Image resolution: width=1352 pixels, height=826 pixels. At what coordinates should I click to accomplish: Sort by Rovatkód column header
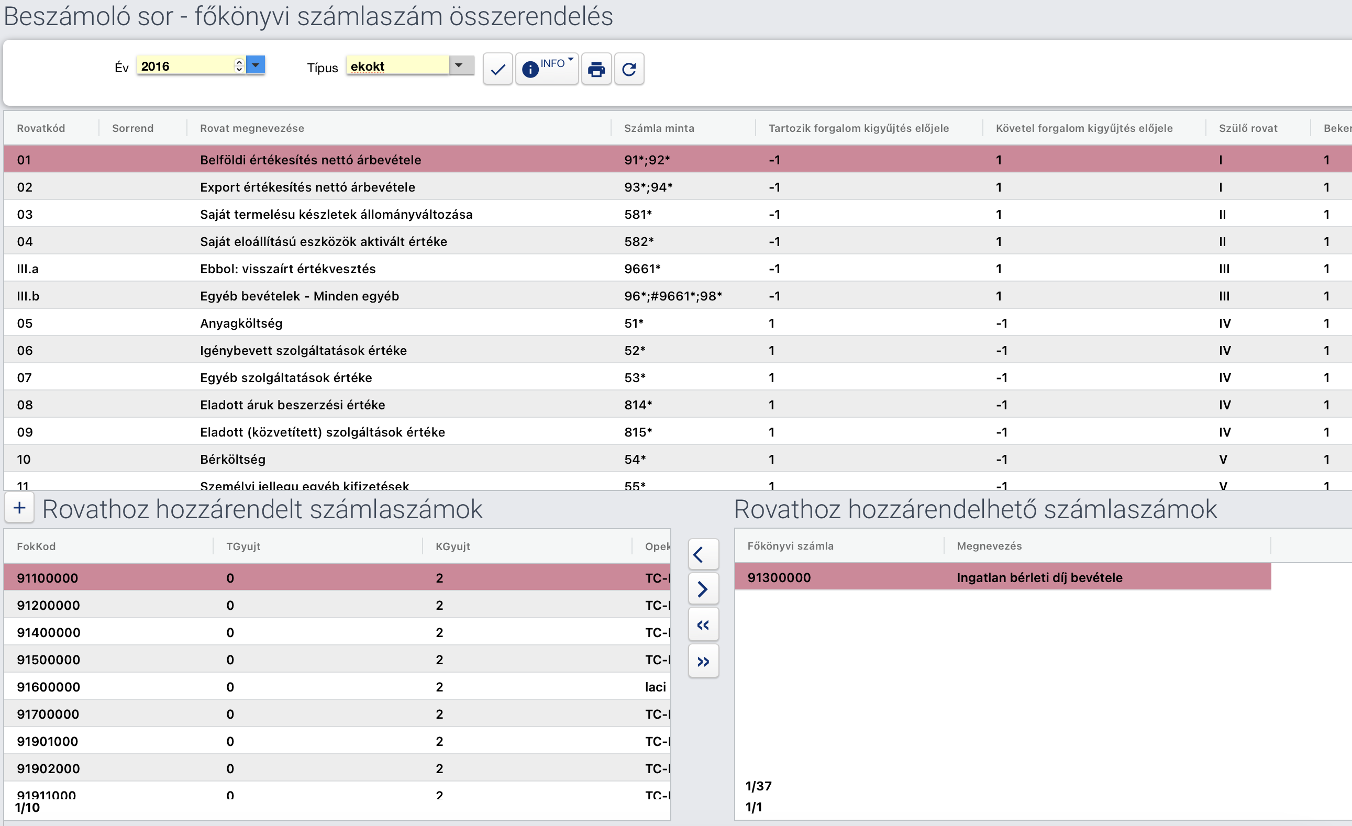[x=41, y=128]
